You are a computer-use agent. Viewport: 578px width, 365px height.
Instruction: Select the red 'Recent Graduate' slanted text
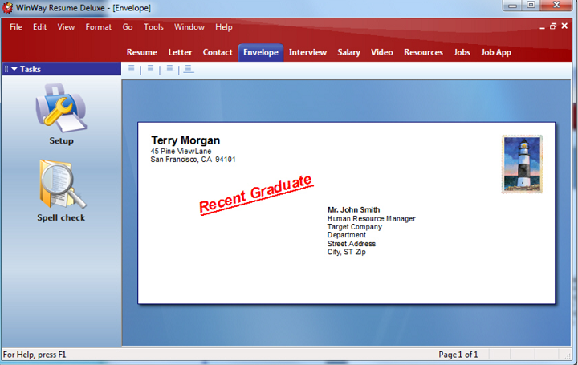[256, 194]
